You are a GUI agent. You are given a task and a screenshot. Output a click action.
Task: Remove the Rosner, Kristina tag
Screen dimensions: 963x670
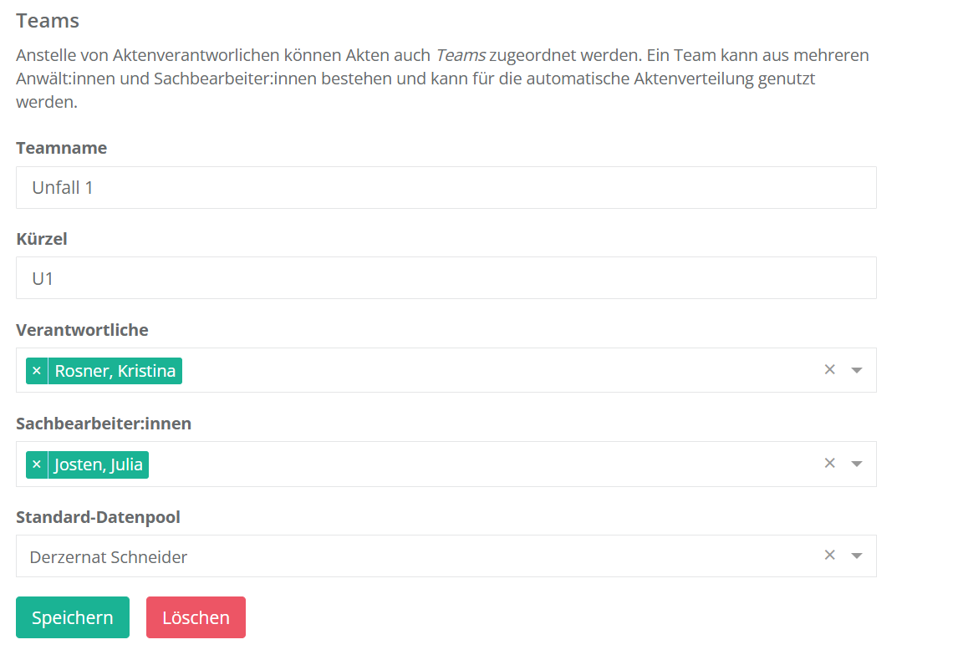37,371
